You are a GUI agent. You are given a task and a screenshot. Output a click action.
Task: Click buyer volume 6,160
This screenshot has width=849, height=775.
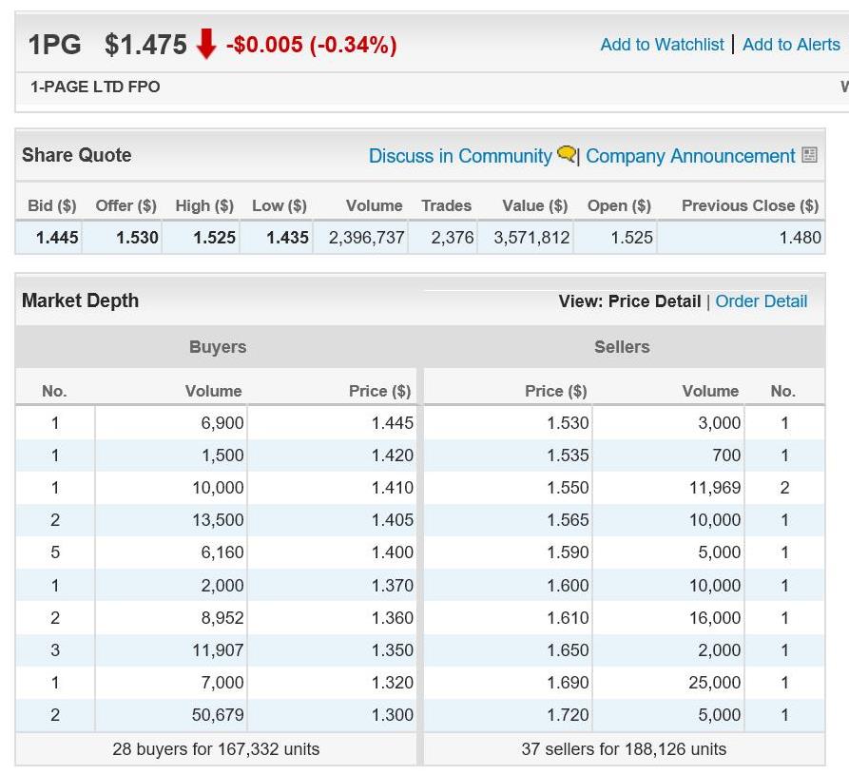tap(222, 552)
